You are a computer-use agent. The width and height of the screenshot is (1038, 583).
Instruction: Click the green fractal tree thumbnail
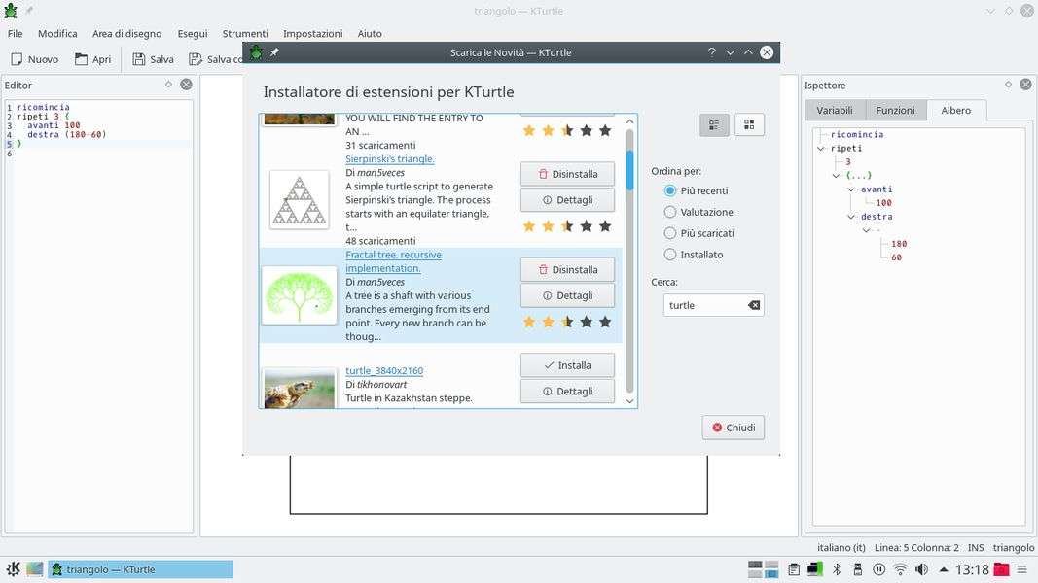point(300,295)
